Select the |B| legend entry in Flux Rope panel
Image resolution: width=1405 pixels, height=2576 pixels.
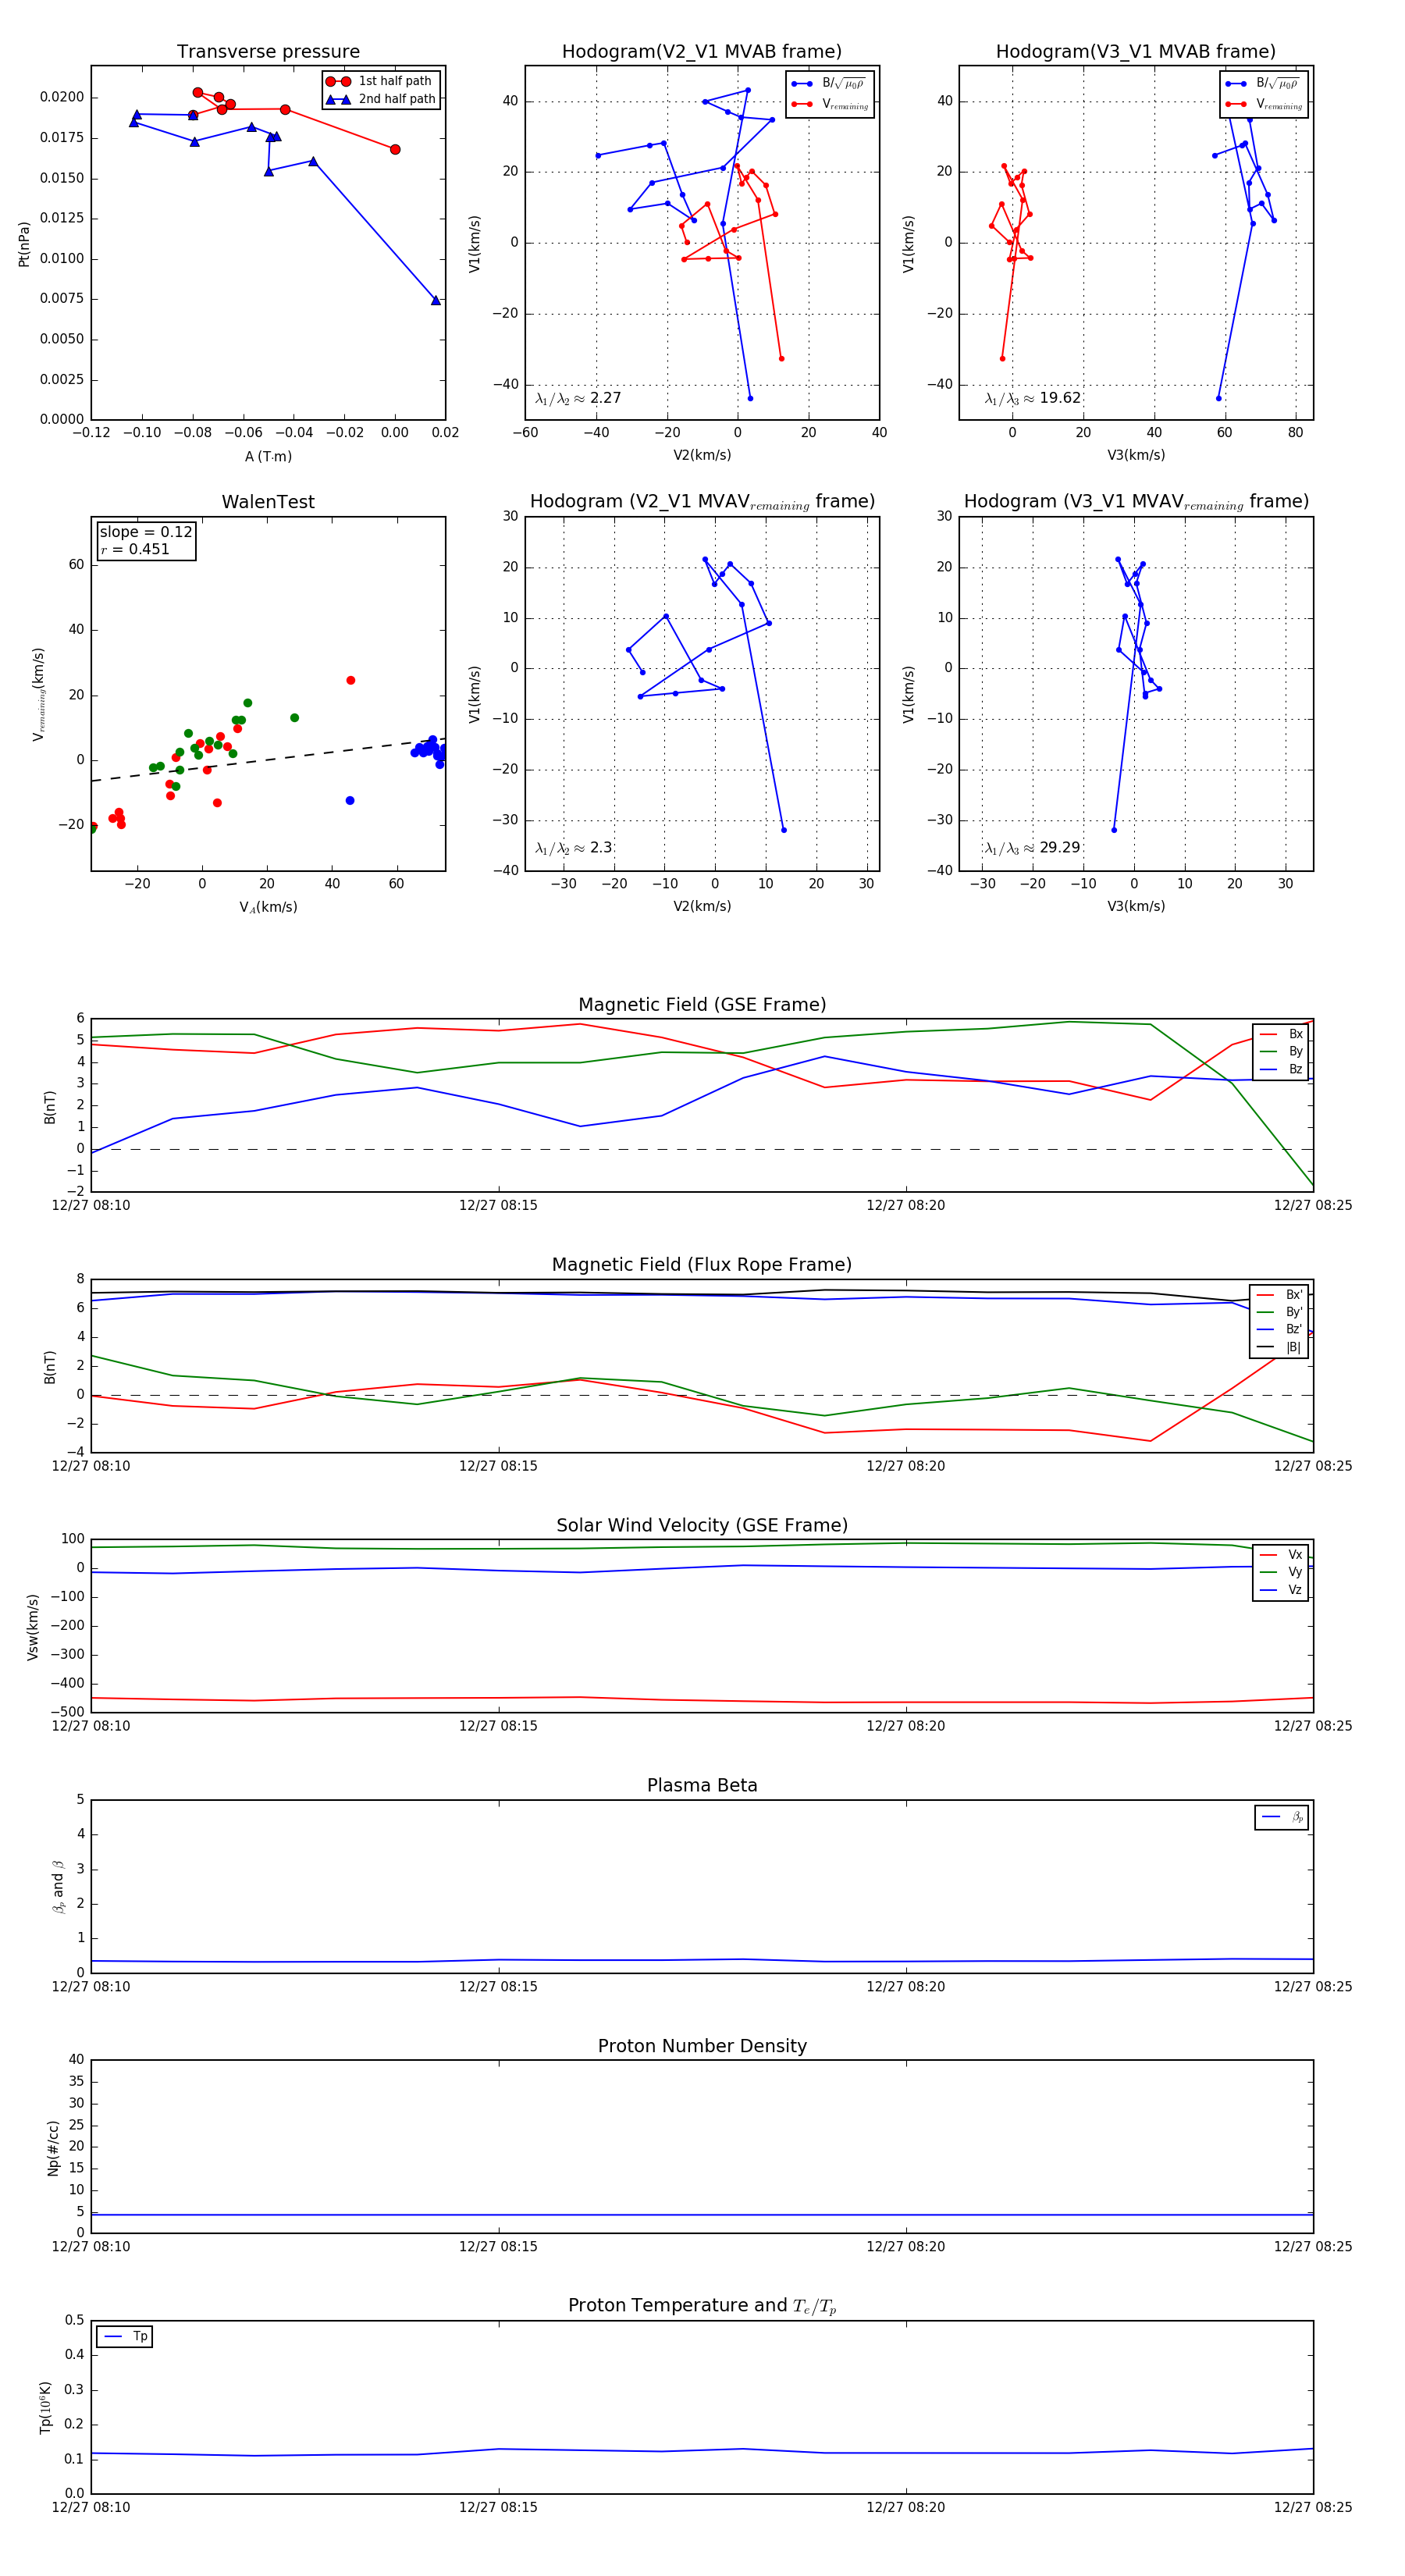1279,1347
